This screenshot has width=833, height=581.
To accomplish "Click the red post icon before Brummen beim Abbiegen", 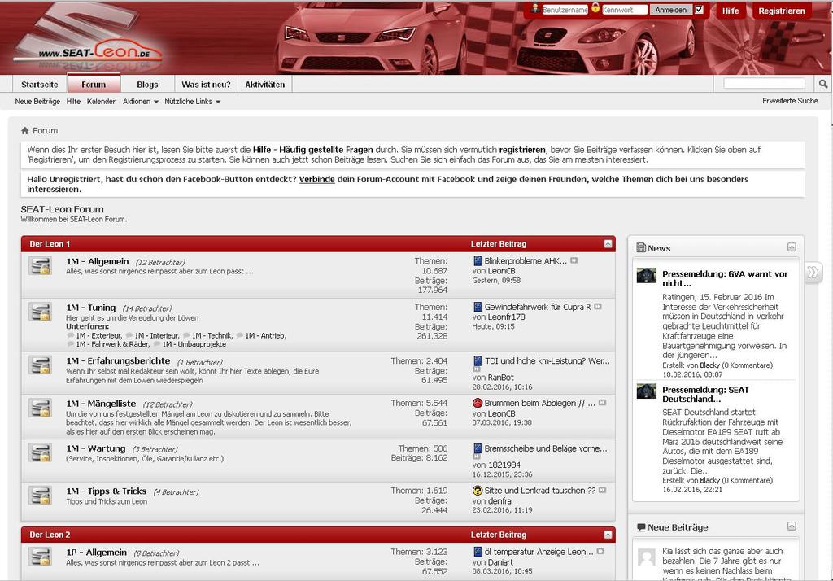I will 477,403.
